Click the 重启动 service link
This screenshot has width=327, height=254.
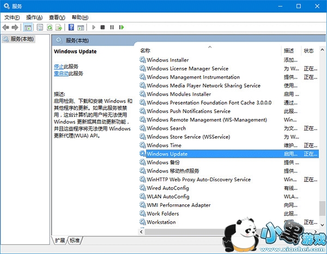tap(61, 74)
